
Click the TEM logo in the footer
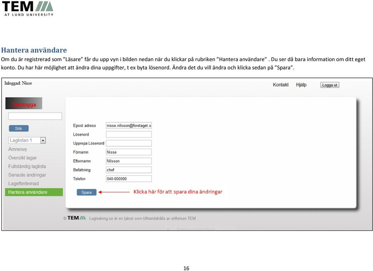coord(77,218)
